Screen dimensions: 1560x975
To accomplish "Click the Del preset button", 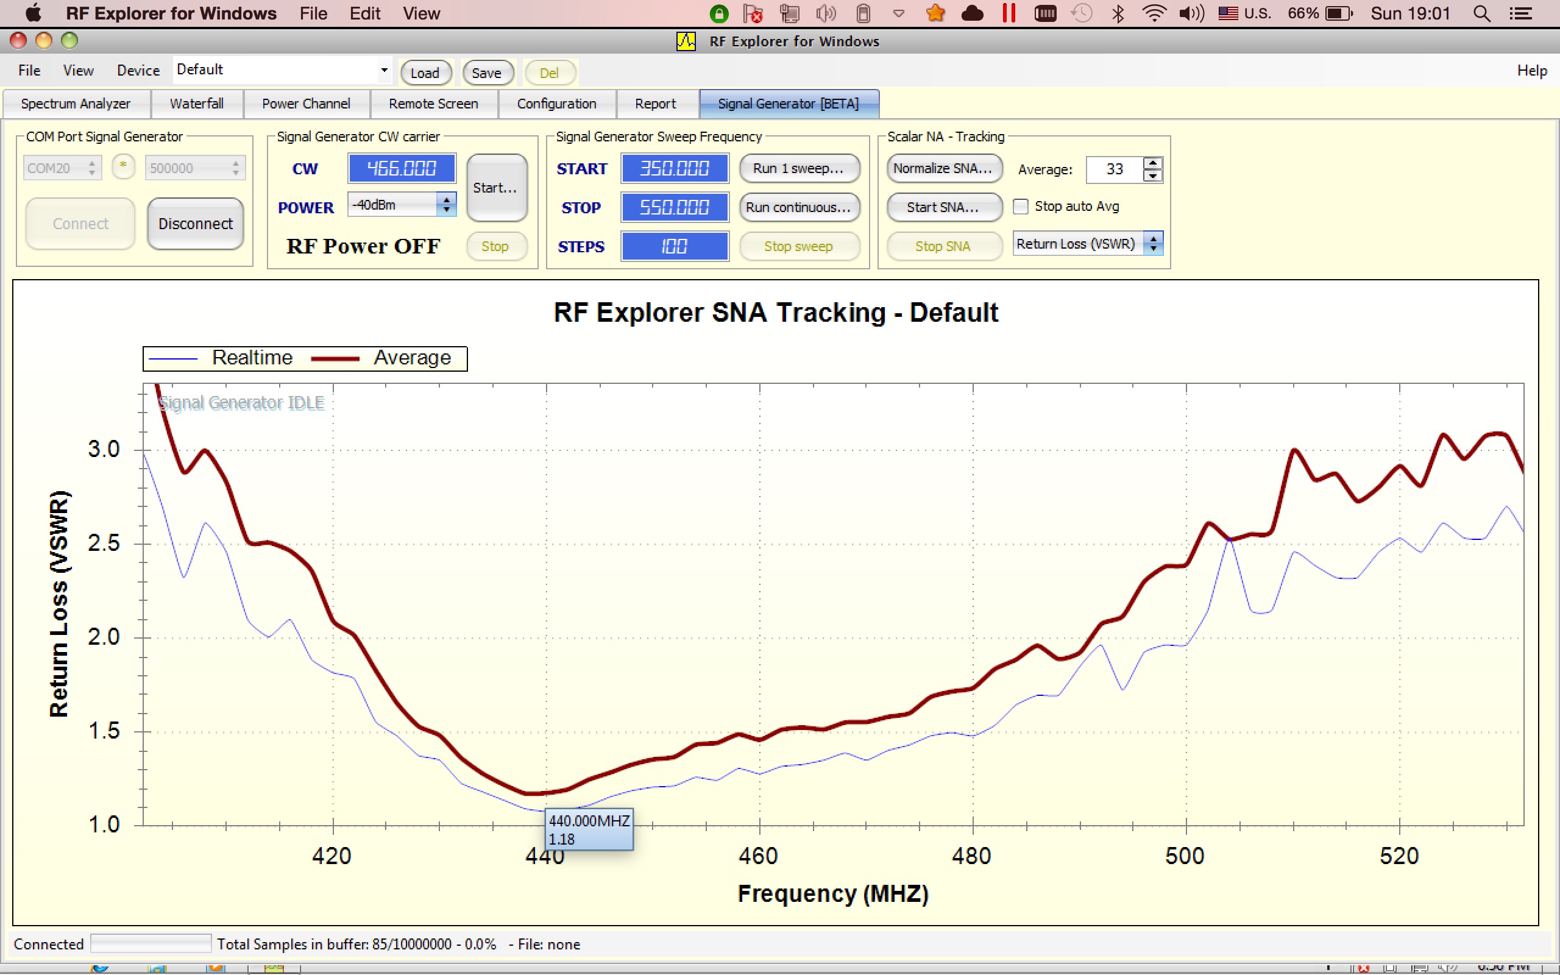I will (x=549, y=73).
